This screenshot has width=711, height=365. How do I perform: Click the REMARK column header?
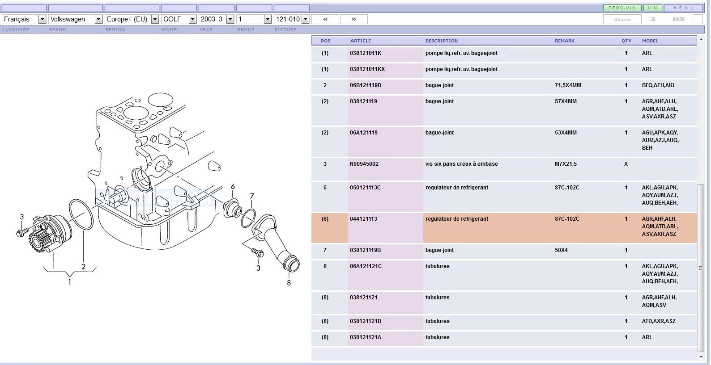[x=565, y=41]
